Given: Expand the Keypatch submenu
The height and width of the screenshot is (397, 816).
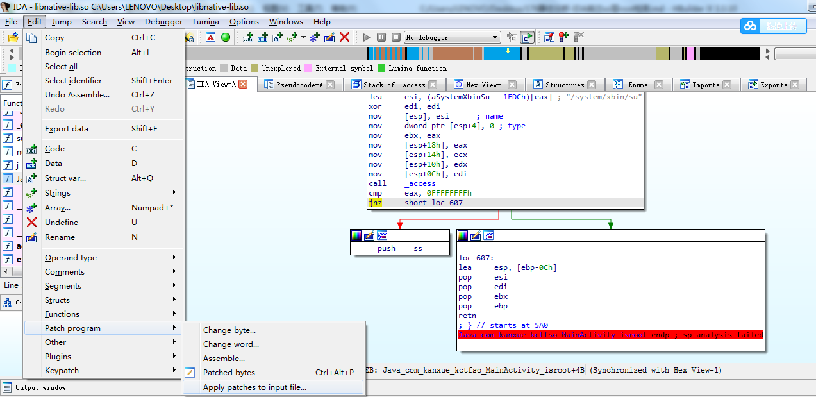Looking at the screenshot, I should point(104,370).
